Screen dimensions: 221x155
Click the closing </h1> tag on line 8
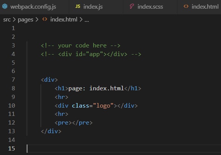click(133, 88)
